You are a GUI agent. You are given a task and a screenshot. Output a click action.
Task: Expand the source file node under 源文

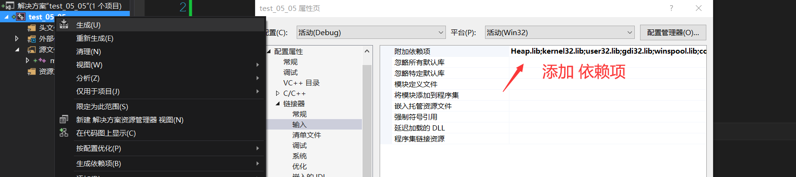click(x=28, y=60)
